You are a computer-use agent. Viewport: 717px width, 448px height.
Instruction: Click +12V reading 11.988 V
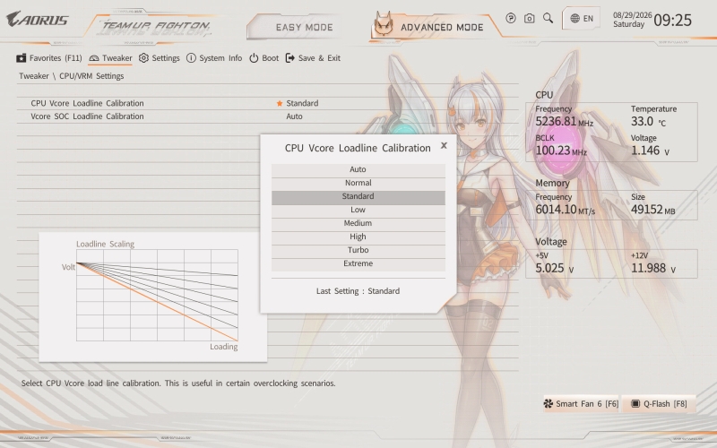(x=653, y=268)
